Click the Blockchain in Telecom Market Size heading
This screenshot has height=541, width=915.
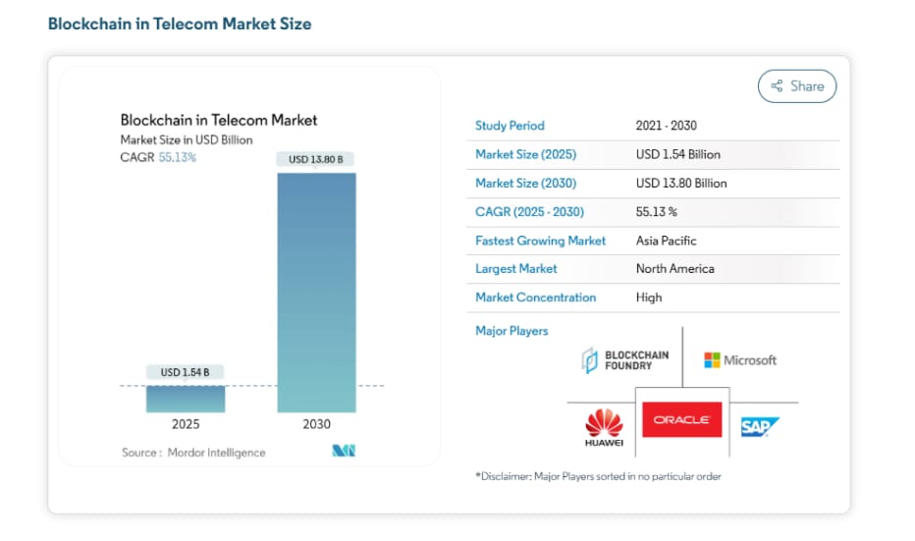pyautogui.click(x=180, y=24)
